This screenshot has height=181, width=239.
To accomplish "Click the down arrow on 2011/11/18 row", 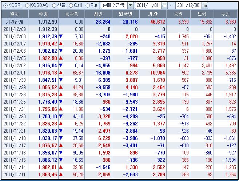I will tap(61, 138).
